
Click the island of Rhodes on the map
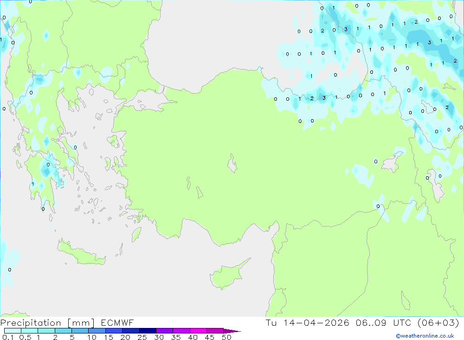(x=137, y=234)
